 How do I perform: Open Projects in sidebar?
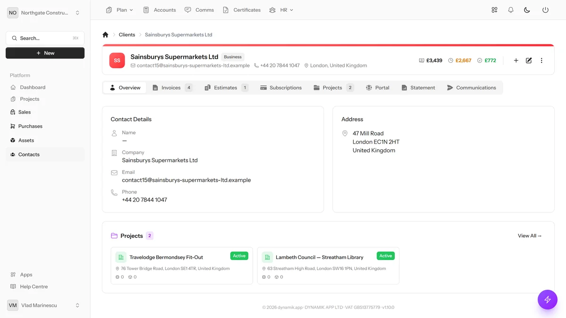point(45,99)
